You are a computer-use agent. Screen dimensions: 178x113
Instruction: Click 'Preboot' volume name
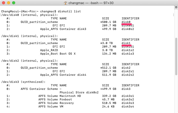pyautogui.click(x=66, y=99)
